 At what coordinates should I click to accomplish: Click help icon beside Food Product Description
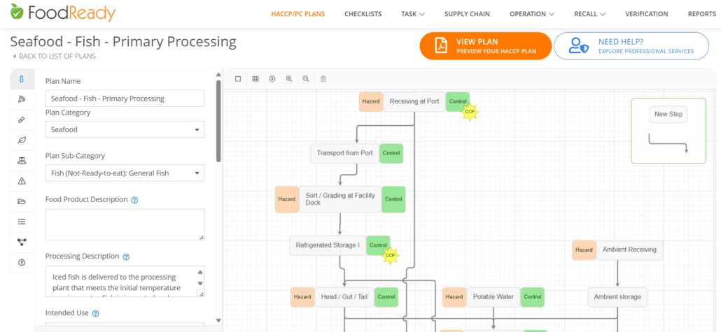click(x=134, y=200)
